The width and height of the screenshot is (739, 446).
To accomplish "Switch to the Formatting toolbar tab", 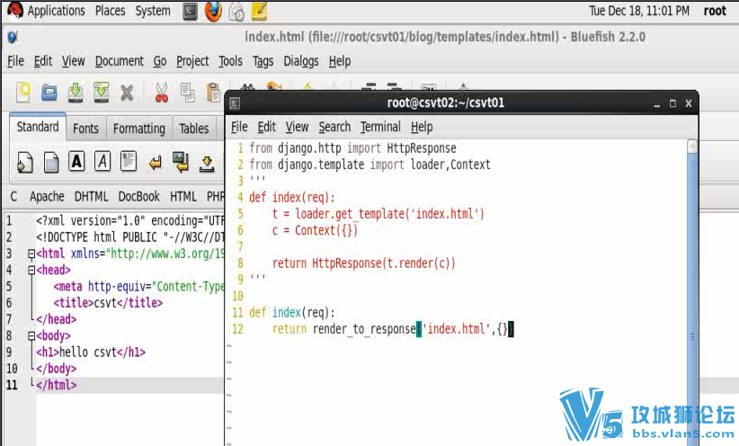I will point(139,129).
